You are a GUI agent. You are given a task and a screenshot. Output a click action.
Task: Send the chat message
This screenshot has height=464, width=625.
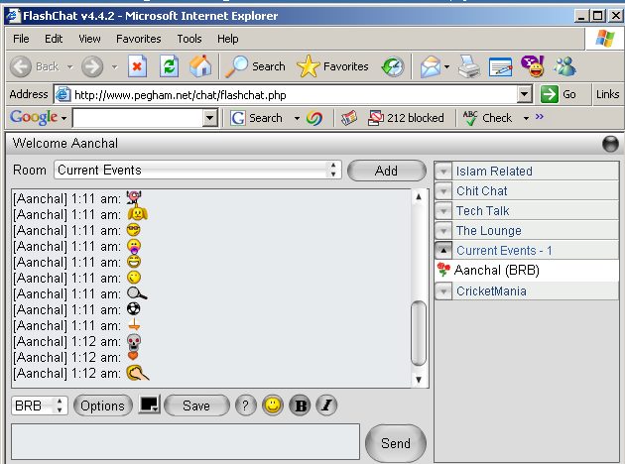click(x=396, y=443)
